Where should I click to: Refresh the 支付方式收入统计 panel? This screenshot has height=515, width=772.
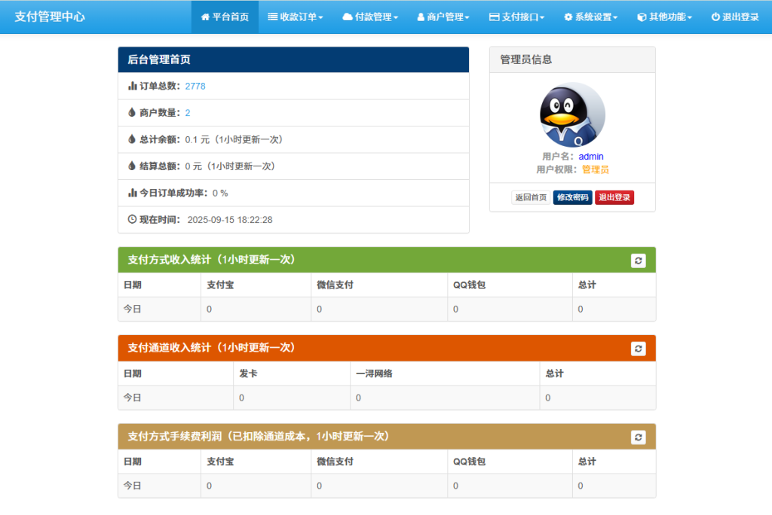coord(639,260)
